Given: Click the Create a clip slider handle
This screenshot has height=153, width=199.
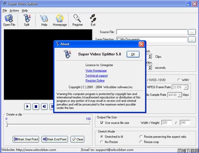Looking at the screenshot, I should point(7,124).
